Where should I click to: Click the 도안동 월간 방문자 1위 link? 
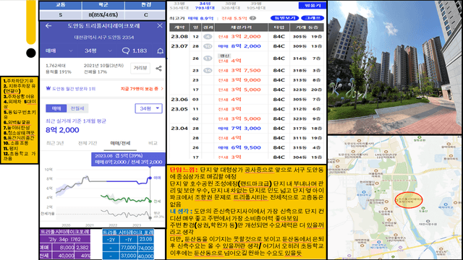coord(74,88)
